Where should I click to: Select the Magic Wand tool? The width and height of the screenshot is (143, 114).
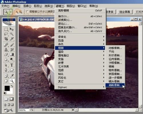tap(12, 34)
